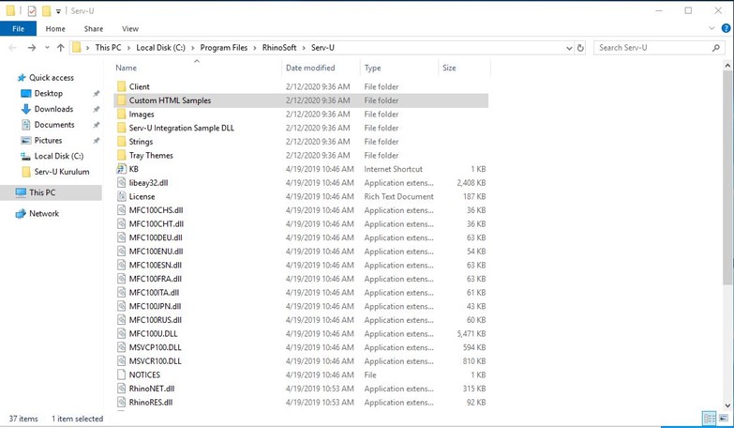The width and height of the screenshot is (734, 428).
Task: Click the Local Disk (C:) drive icon
Action: (26, 156)
